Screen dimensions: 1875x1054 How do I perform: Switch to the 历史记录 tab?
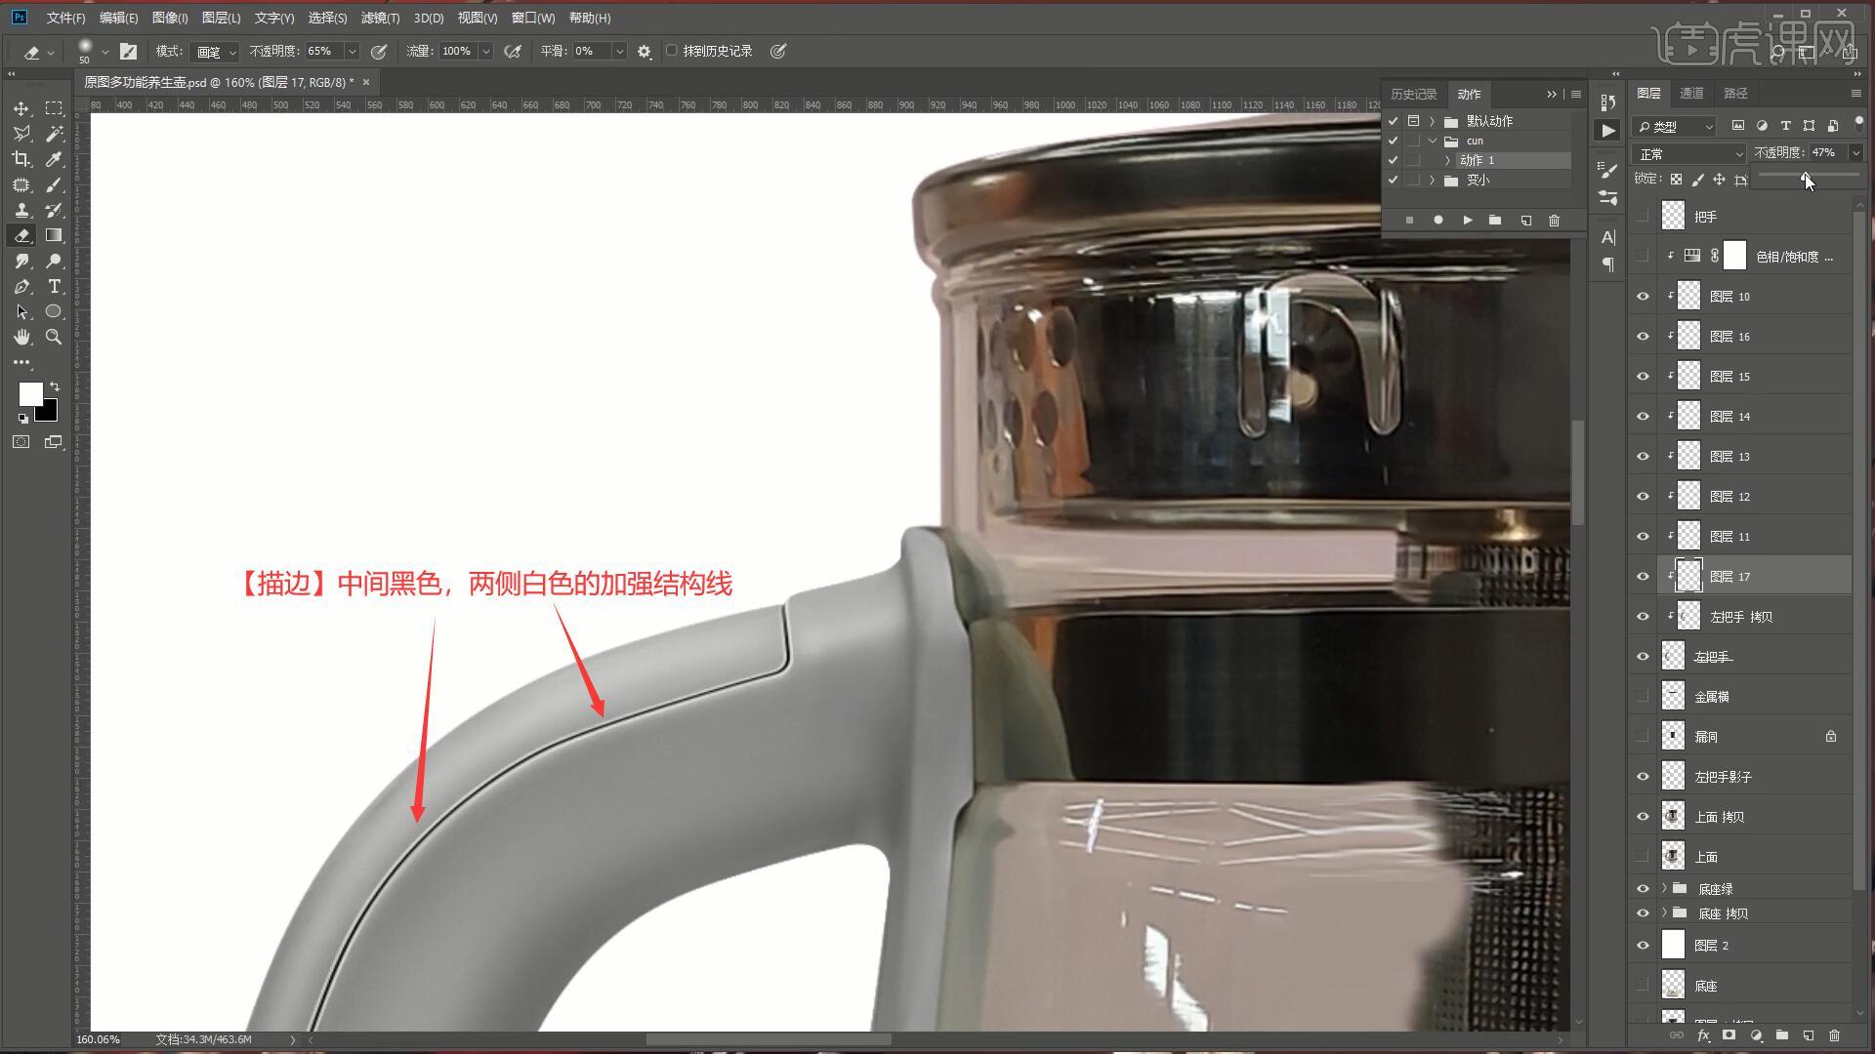click(1413, 94)
